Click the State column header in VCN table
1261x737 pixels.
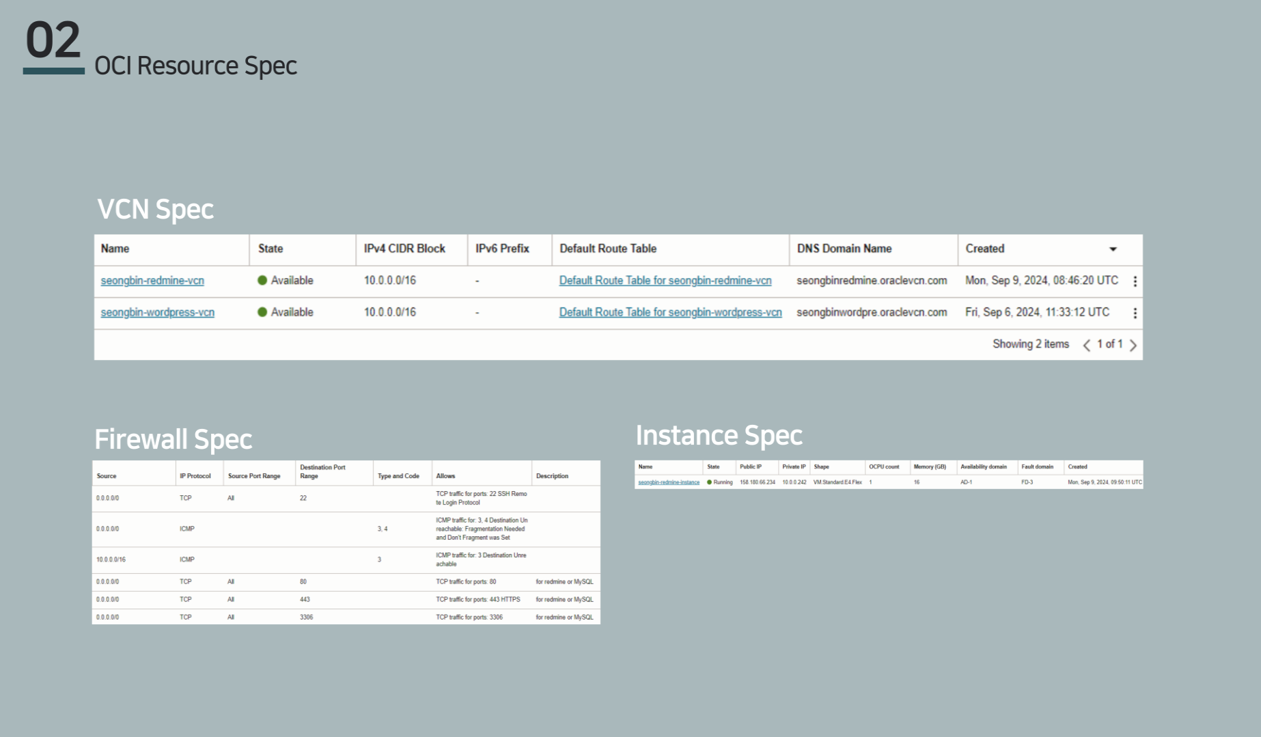271,249
